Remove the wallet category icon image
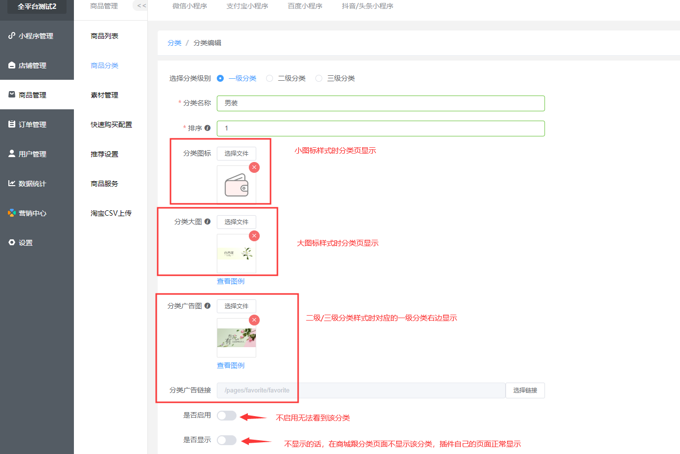 point(254,167)
